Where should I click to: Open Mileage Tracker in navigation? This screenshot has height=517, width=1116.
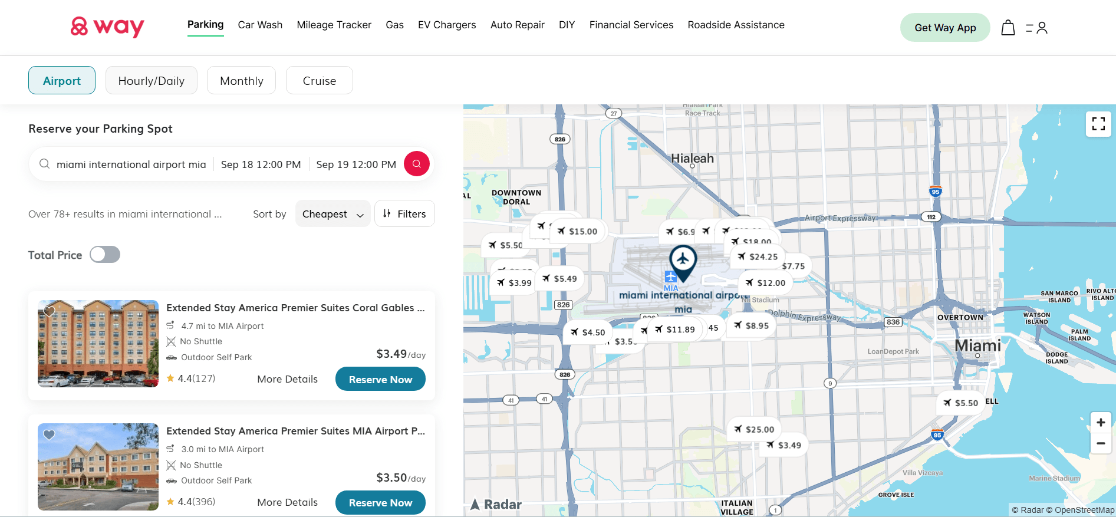point(334,25)
